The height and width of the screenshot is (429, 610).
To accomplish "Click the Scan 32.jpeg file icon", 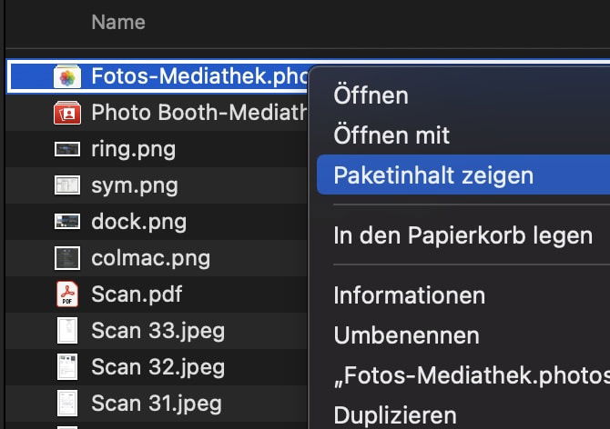I will click(x=67, y=367).
